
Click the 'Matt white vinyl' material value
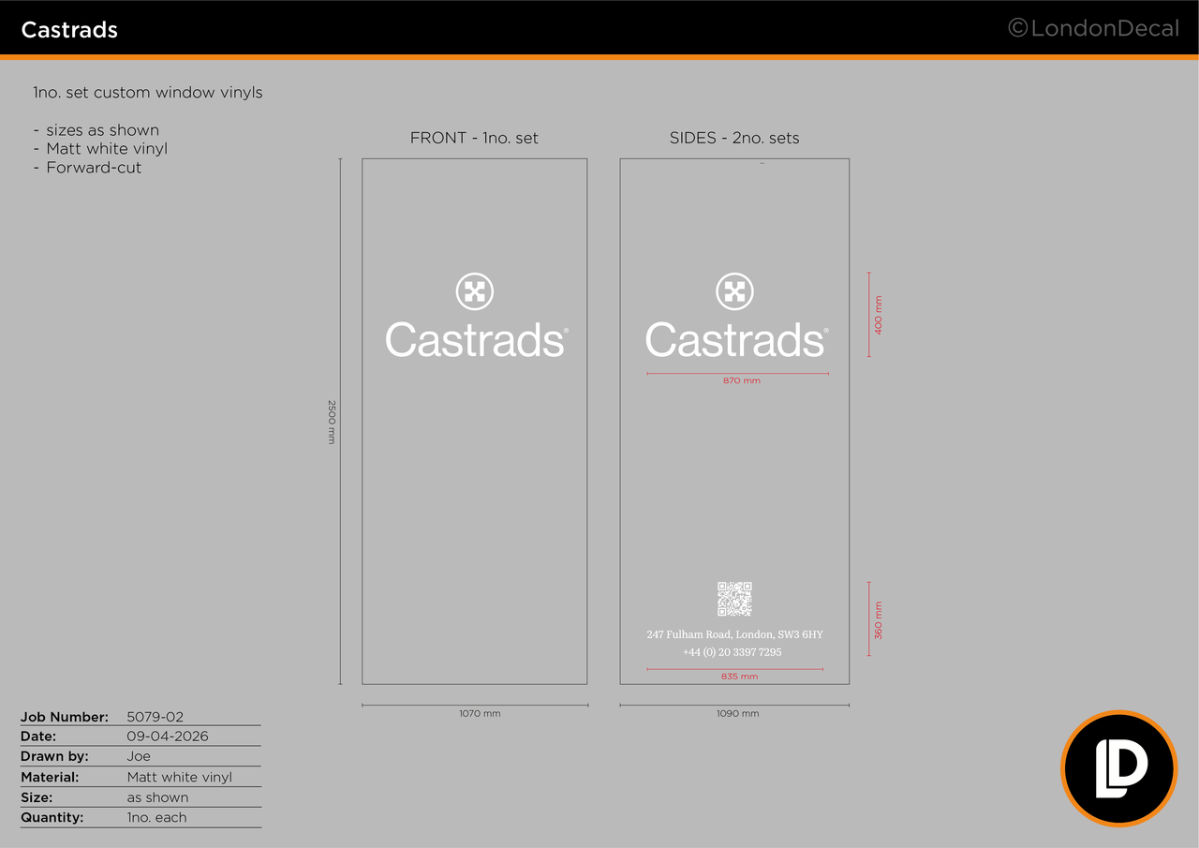click(180, 777)
